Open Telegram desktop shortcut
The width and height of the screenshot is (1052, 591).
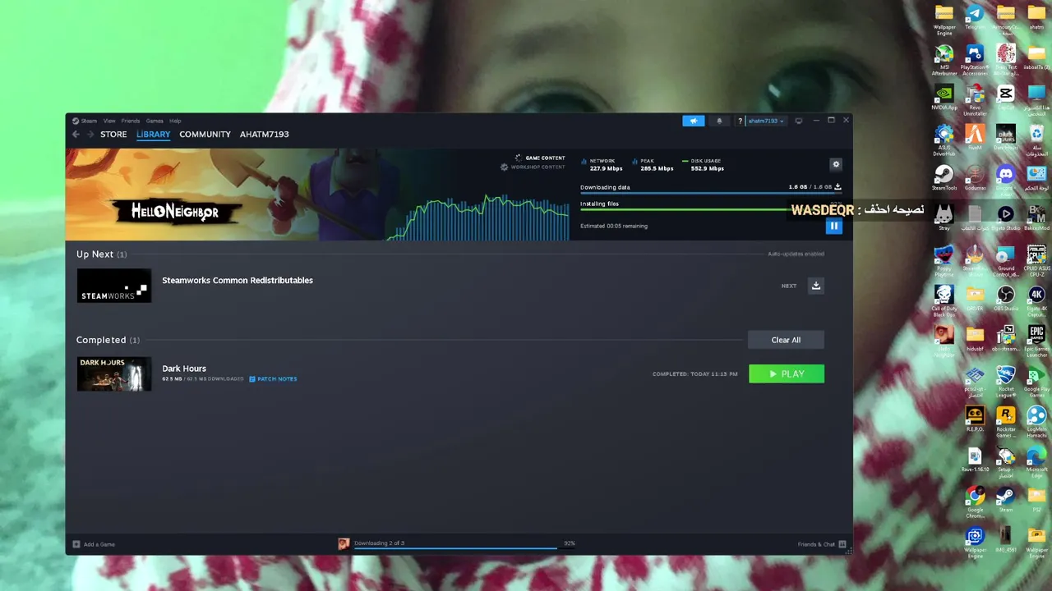(x=975, y=18)
